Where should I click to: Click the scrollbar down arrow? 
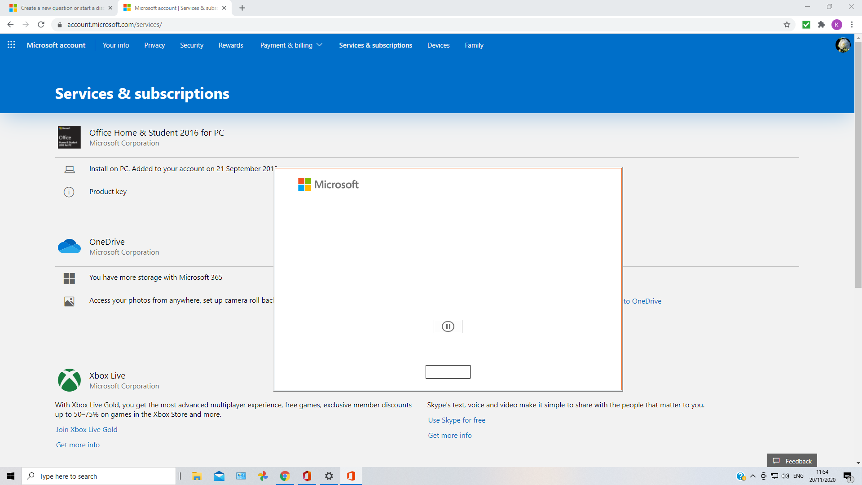(x=858, y=463)
